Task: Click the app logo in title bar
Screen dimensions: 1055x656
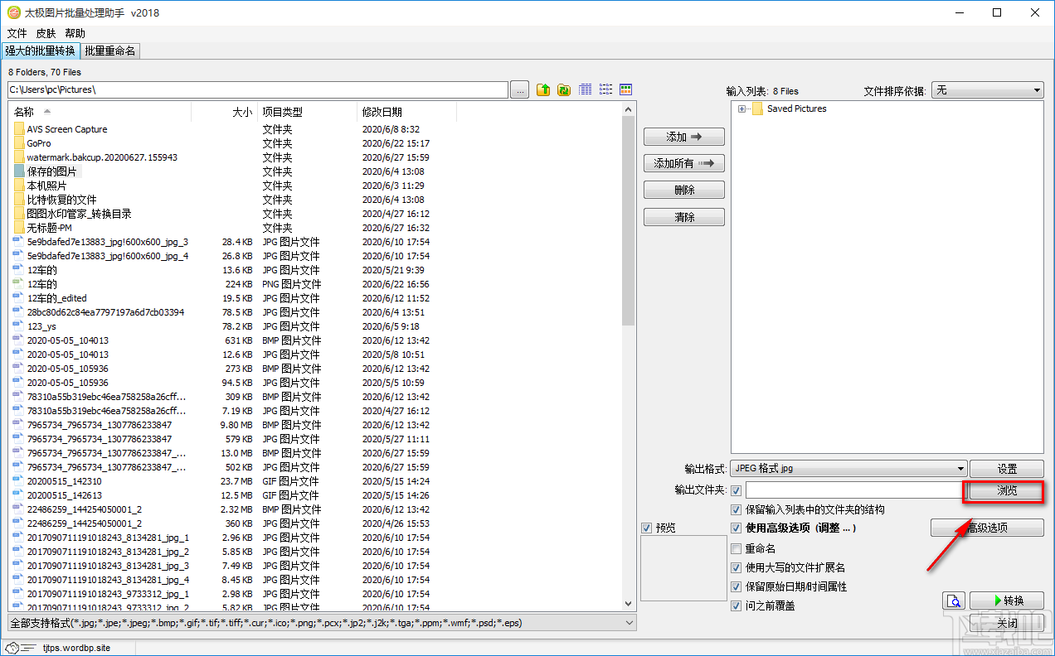Action: point(13,12)
